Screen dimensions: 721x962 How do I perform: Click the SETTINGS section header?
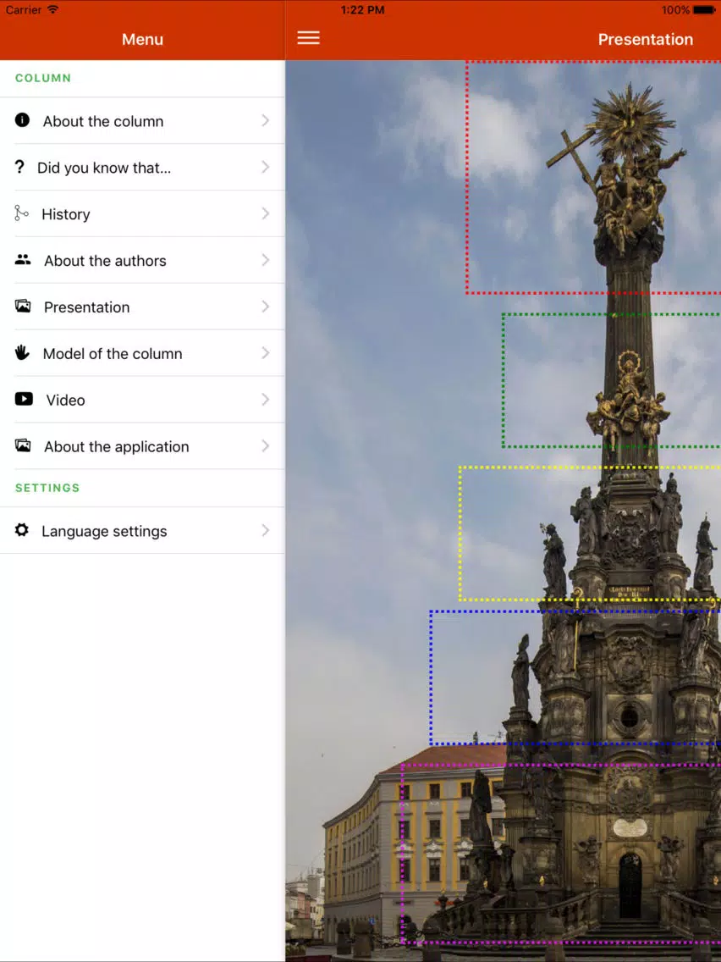point(47,488)
